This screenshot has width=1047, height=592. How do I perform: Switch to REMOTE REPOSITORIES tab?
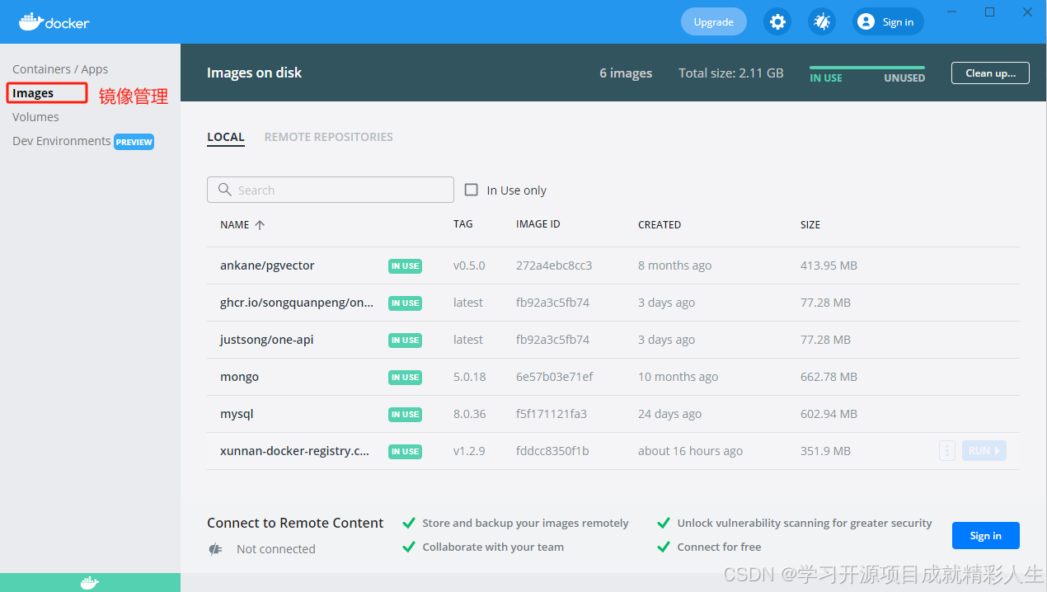click(x=328, y=137)
